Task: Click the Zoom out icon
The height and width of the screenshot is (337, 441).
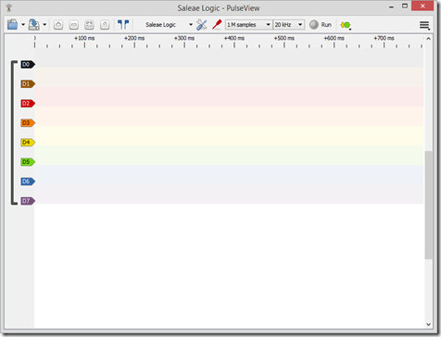Action: (74, 25)
